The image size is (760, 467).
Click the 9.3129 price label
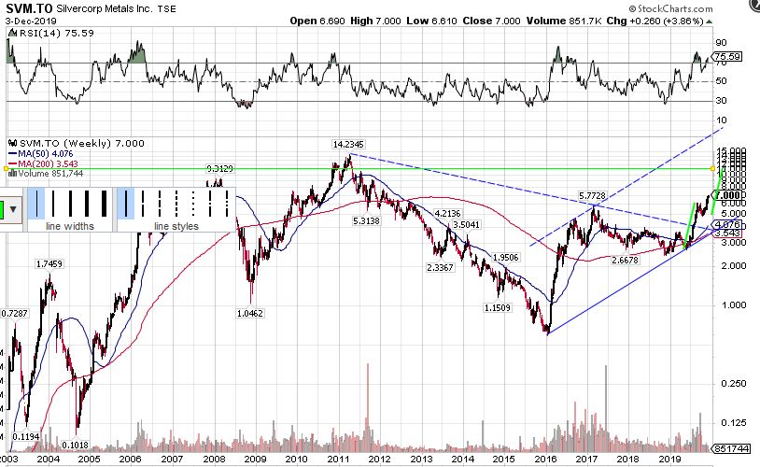pyautogui.click(x=219, y=169)
